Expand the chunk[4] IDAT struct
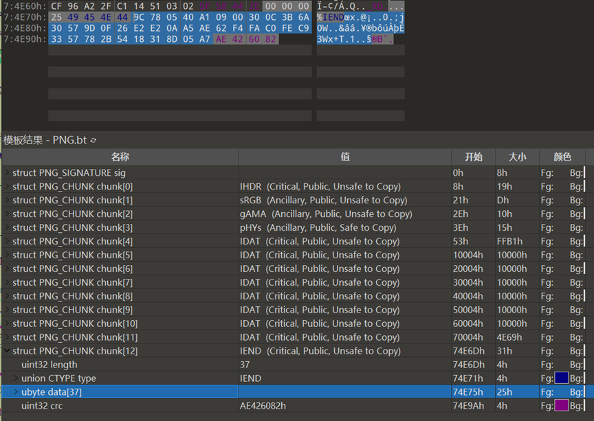Image resolution: width=594 pixels, height=421 pixels. tap(7, 241)
